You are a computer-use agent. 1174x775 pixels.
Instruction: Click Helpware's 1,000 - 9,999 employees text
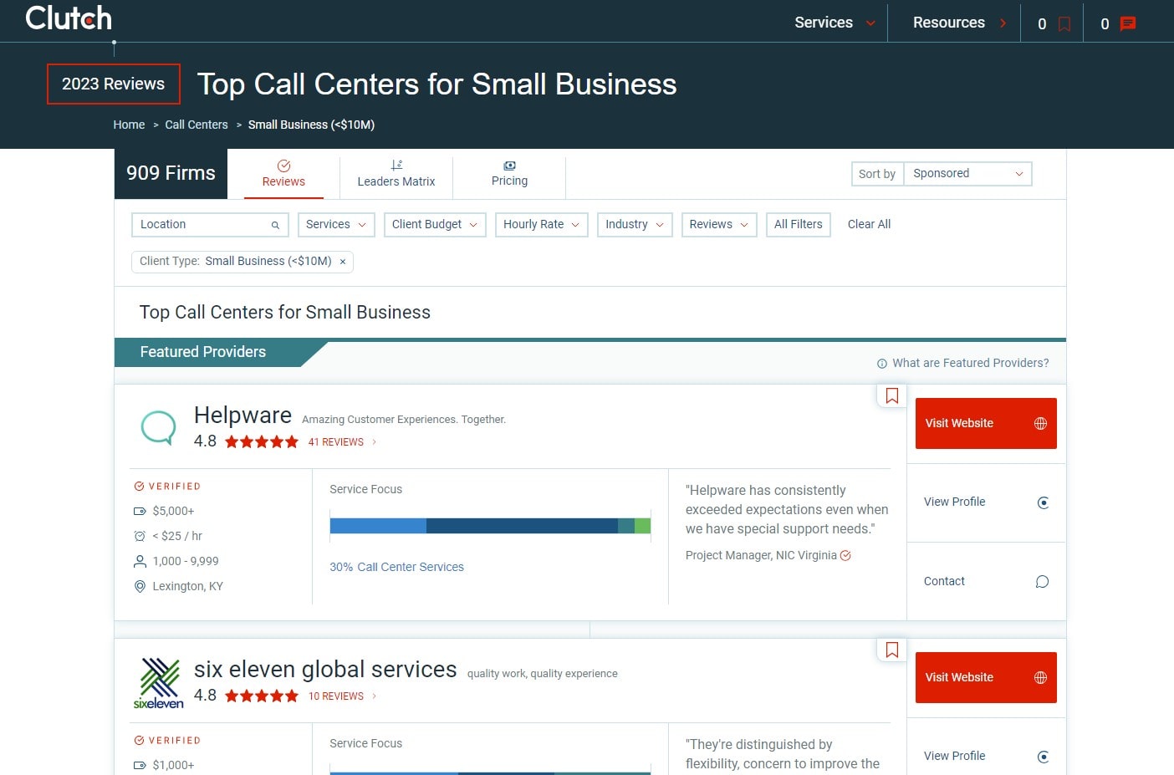186,561
